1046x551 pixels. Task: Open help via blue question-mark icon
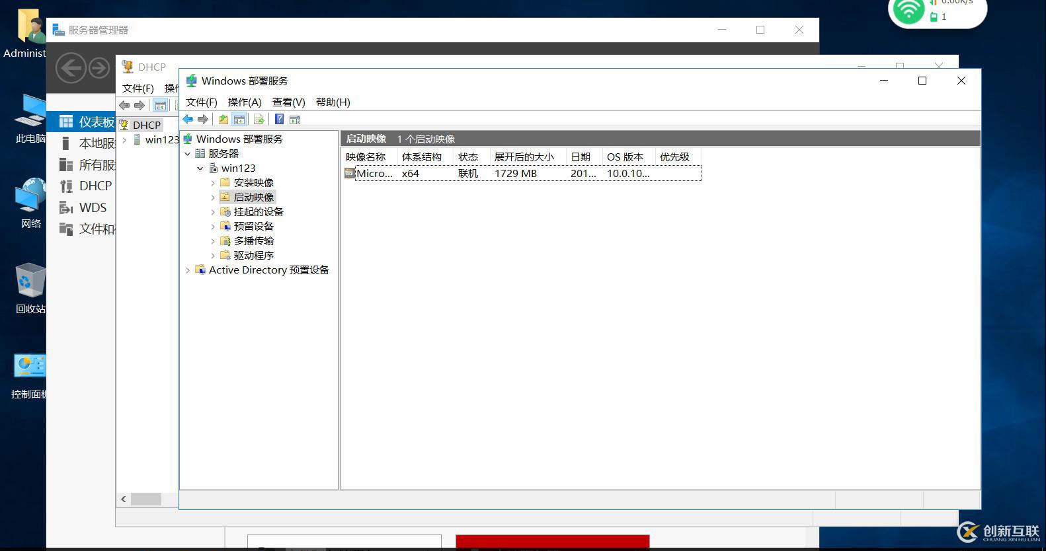[x=279, y=120]
